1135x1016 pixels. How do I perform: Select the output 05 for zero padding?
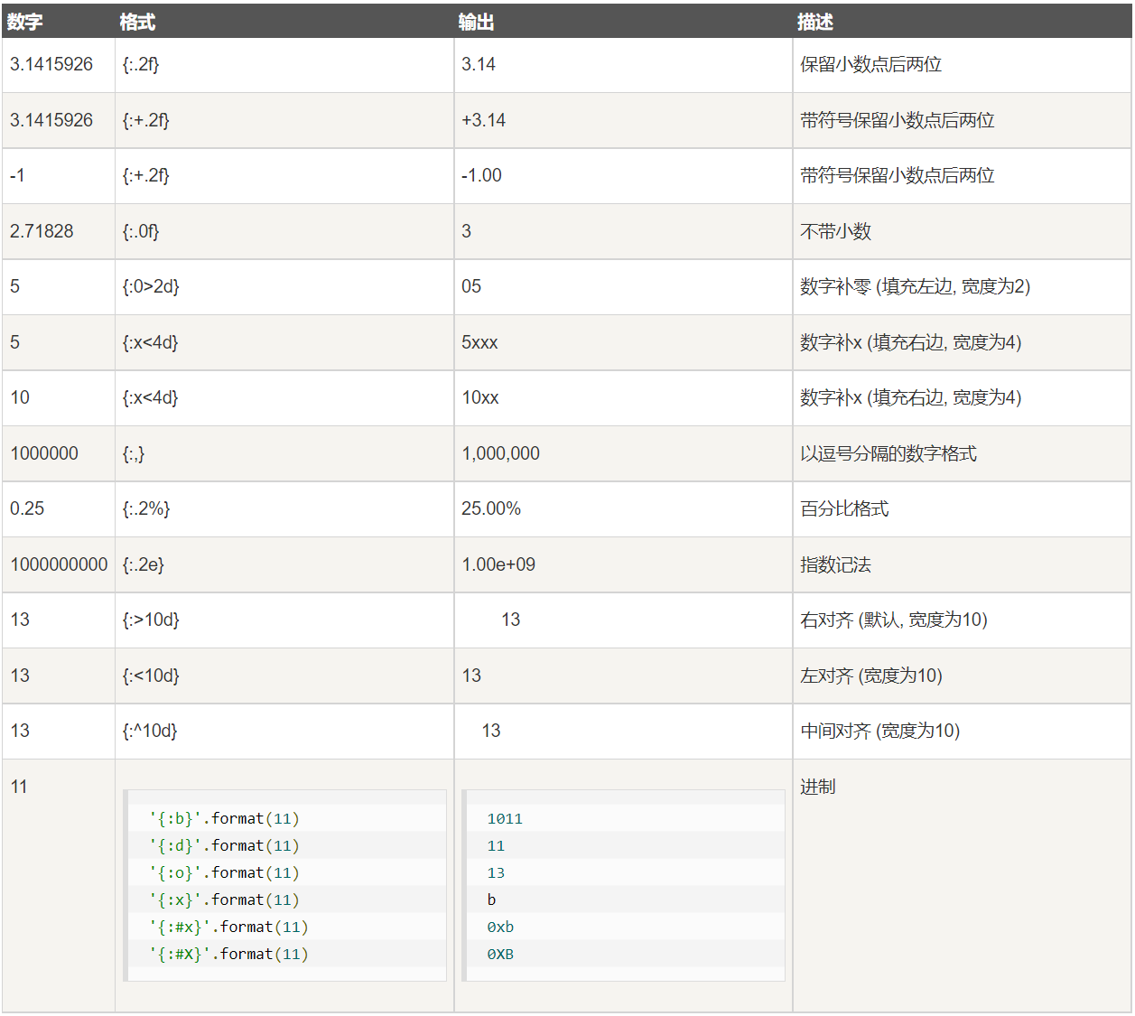[470, 287]
